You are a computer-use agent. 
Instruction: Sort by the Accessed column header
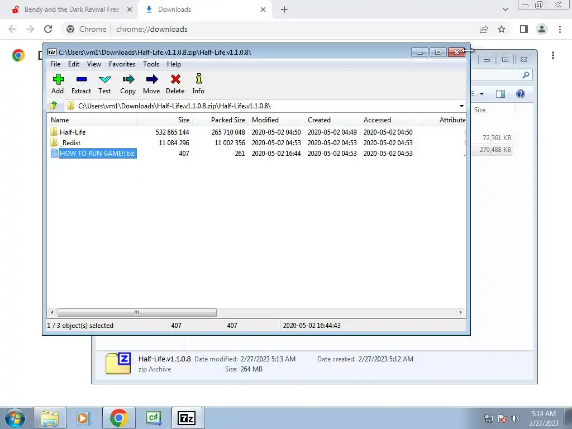(388, 120)
